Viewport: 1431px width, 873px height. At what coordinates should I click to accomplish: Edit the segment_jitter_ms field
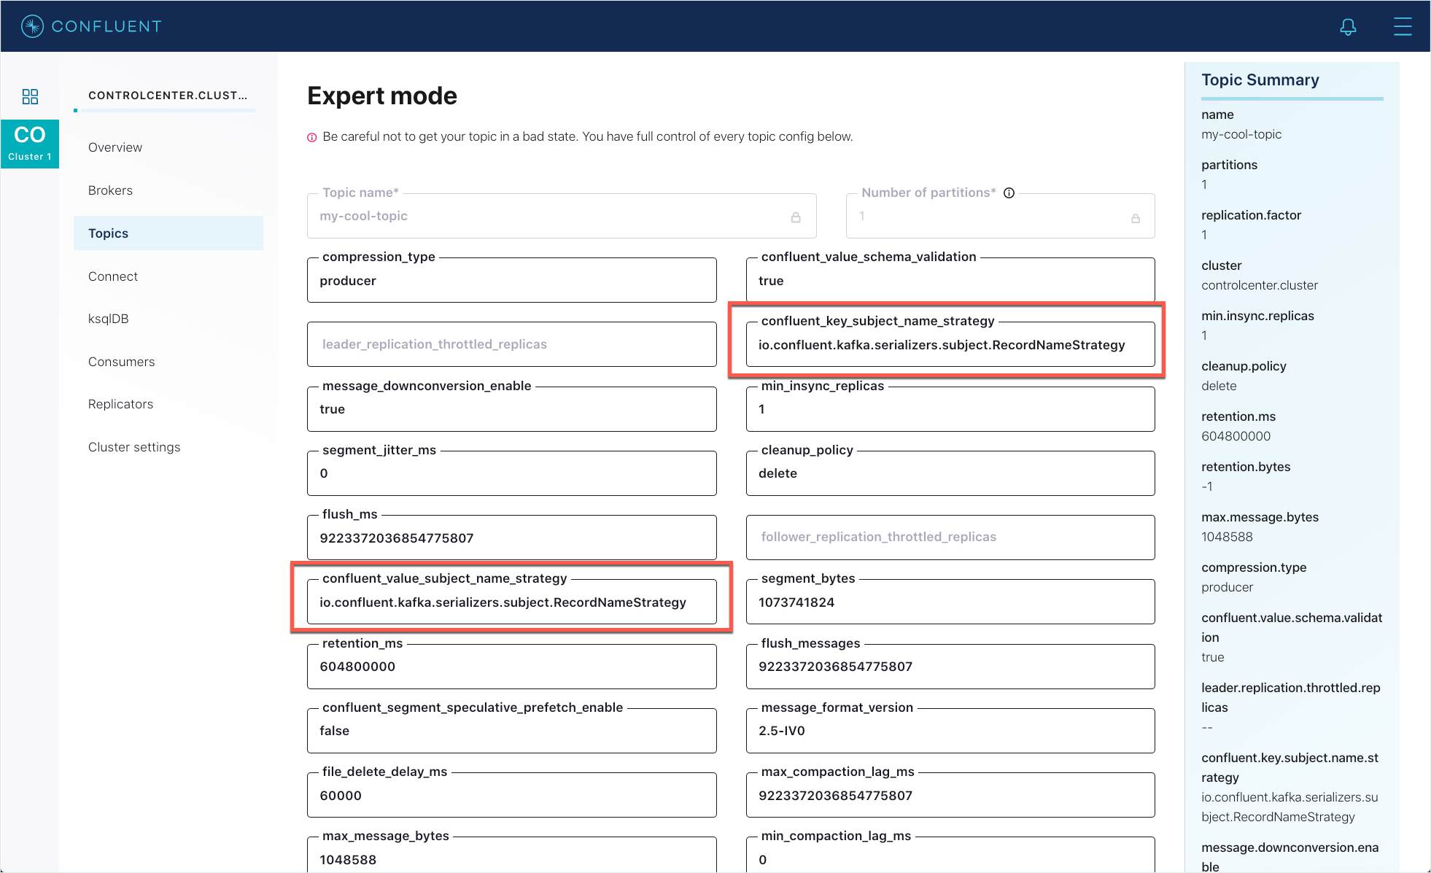coord(512,473)
